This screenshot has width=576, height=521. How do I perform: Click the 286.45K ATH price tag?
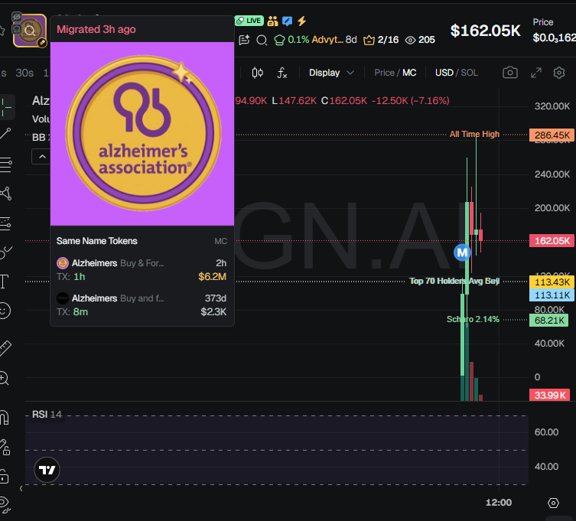(x=552, y=135)
